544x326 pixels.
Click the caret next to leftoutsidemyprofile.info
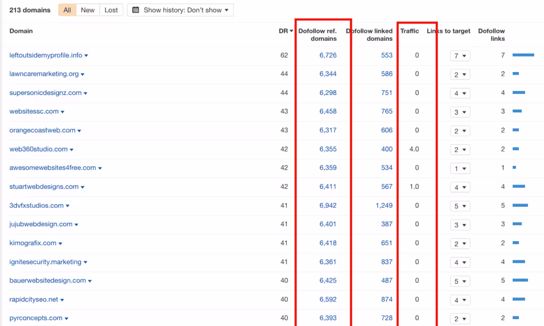[86, 56]
